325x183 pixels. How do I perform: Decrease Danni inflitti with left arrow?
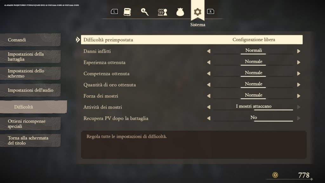(209, 51)
